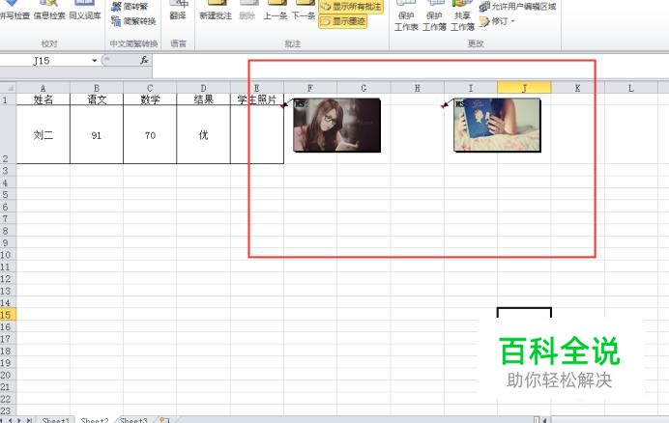The width and height of the screenshot is (669, 423).
Task: Click the cell with value 91
Action: point(97,135)
